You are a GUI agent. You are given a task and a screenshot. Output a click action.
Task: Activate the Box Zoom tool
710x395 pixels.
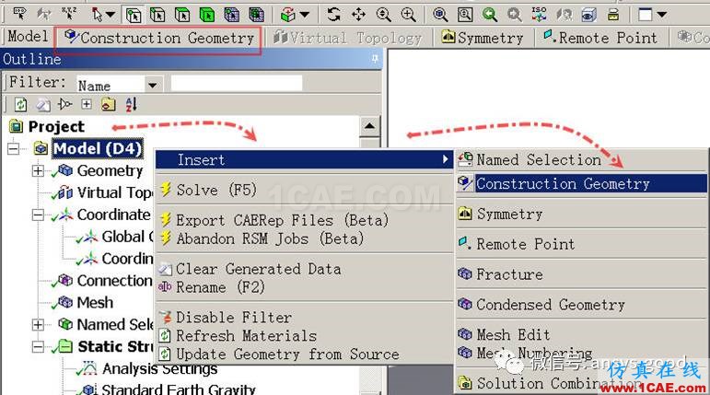[409, 15]
